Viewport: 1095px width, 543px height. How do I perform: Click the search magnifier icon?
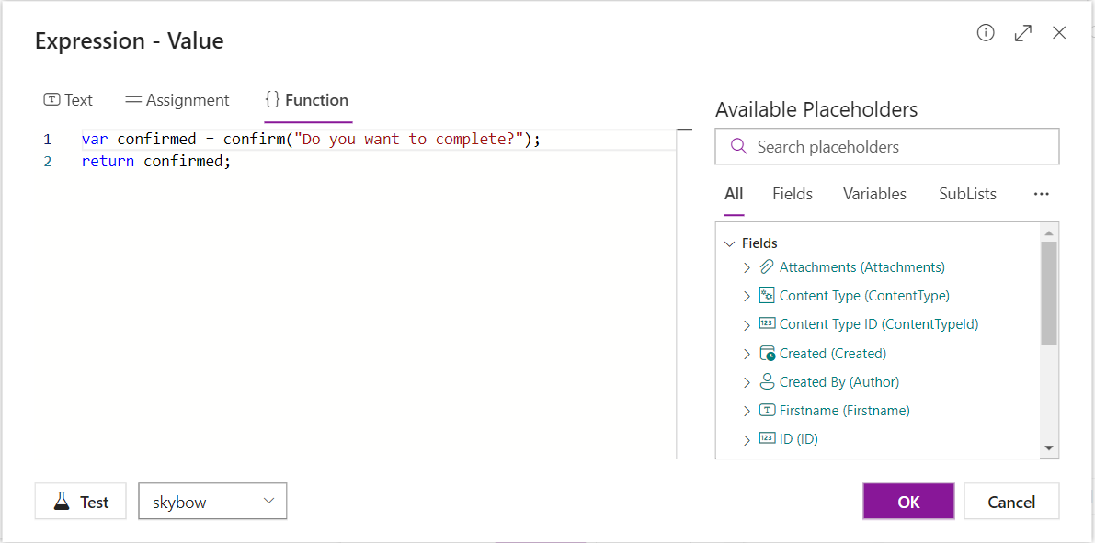click(x=739, y=147)
